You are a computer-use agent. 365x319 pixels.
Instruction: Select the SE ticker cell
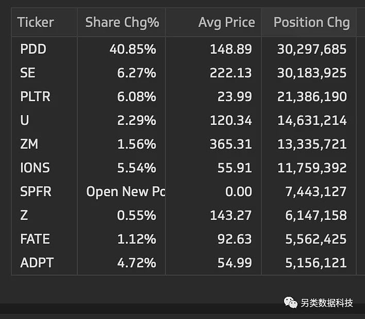27,73
